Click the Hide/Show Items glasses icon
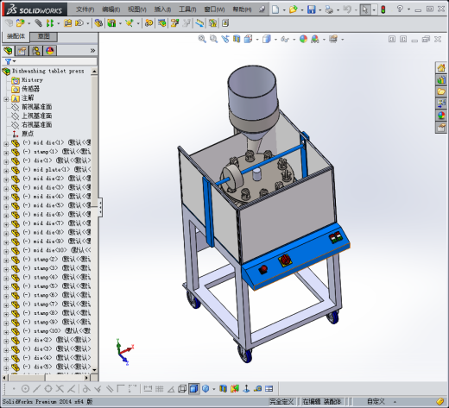 285,39
